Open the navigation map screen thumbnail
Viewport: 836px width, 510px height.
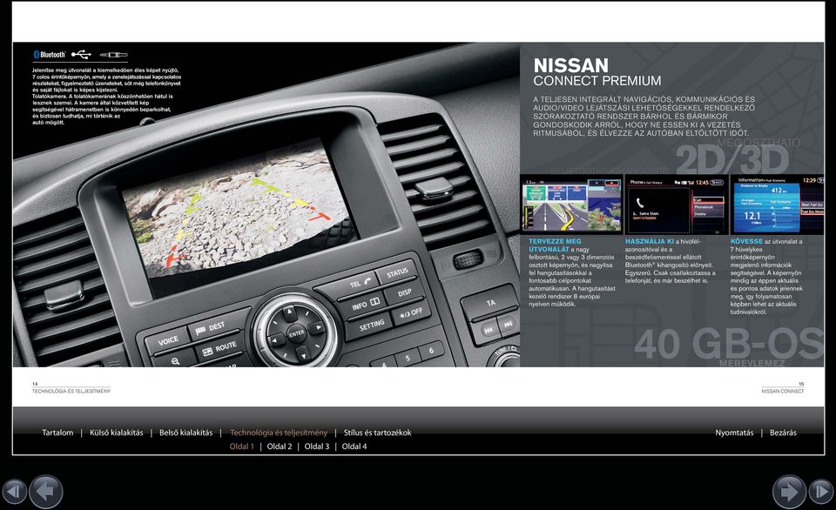[x=571, y=205]
